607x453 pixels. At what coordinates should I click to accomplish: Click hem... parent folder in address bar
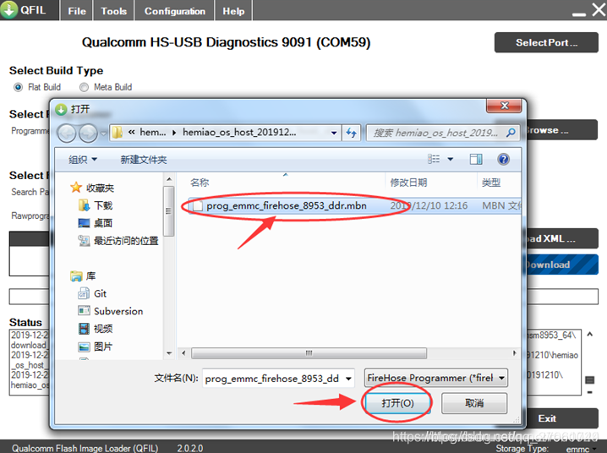[x=152, y=133]
